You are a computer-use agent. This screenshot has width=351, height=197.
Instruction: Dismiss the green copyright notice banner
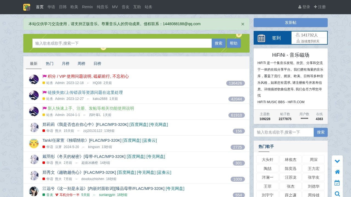click(x=243, y=24)
